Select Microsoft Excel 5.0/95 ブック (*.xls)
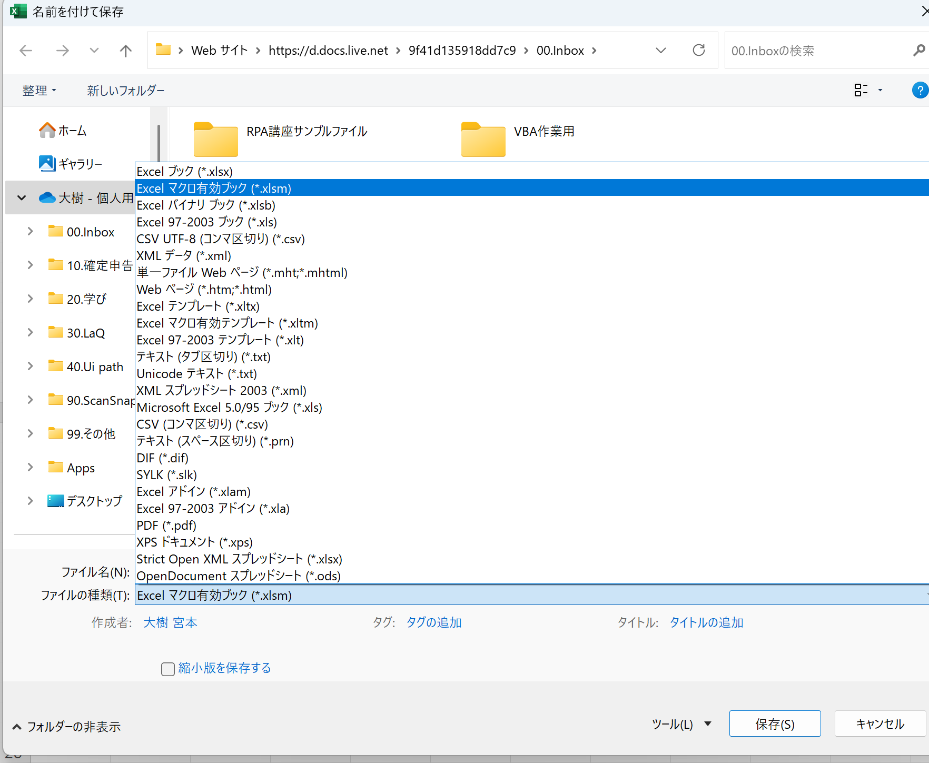This screenshot has width=929, height=763. tap(532, 407)
